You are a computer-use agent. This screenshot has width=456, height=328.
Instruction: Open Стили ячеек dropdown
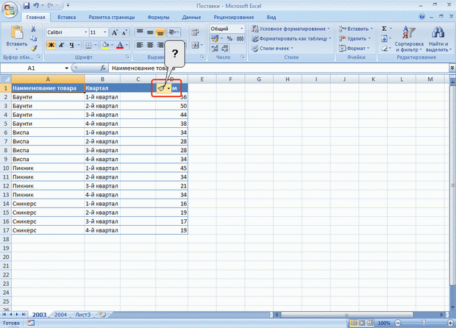272,49
